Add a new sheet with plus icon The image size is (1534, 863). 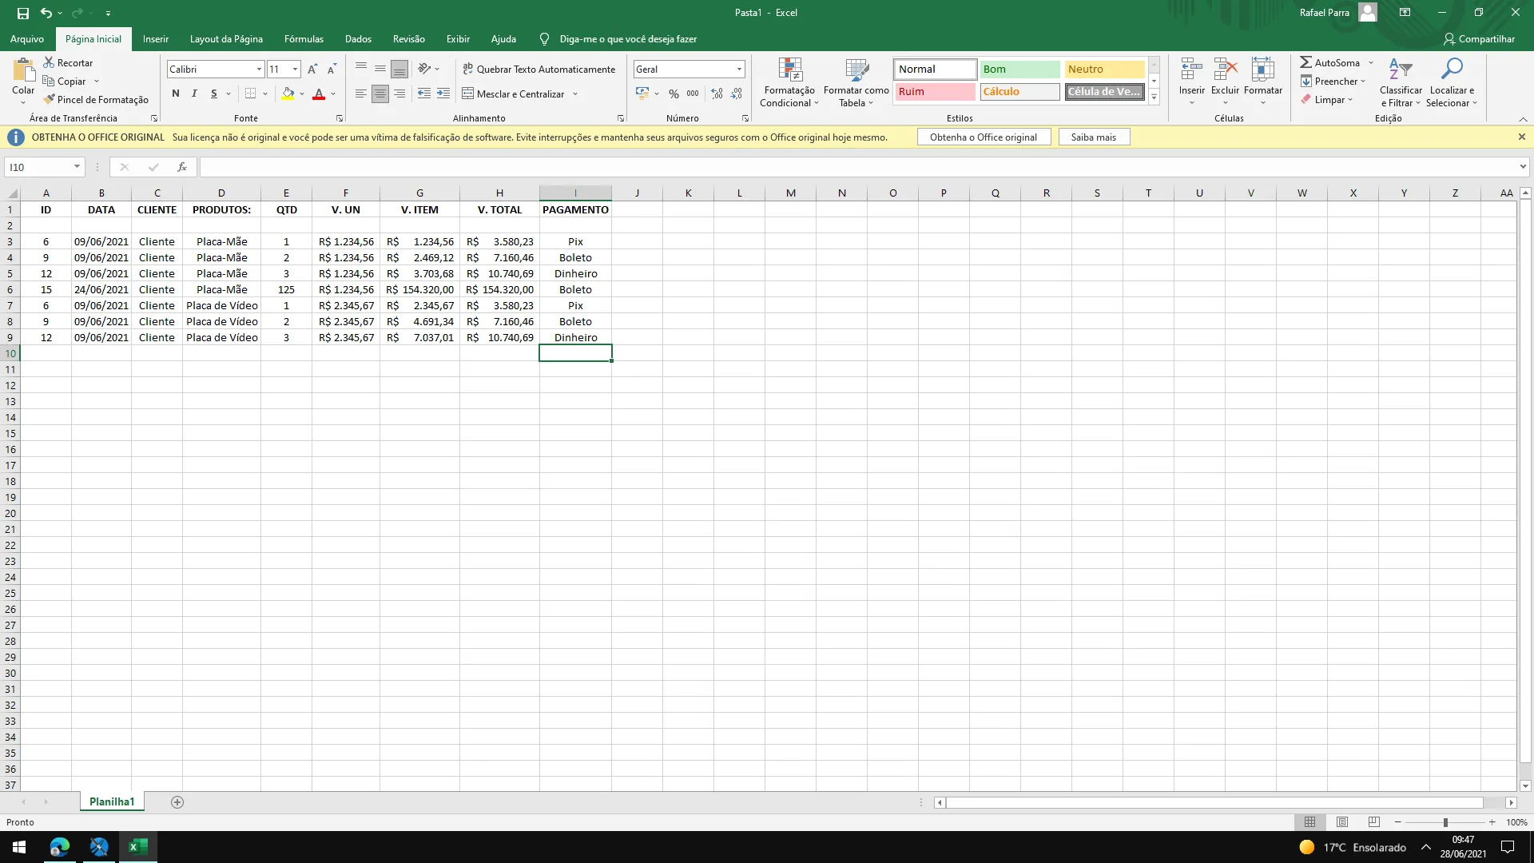point(177,802)
